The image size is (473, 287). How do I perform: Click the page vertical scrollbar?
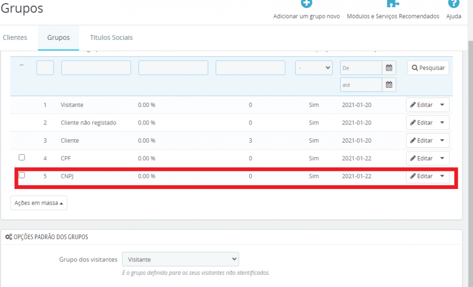tap(470, 163)
